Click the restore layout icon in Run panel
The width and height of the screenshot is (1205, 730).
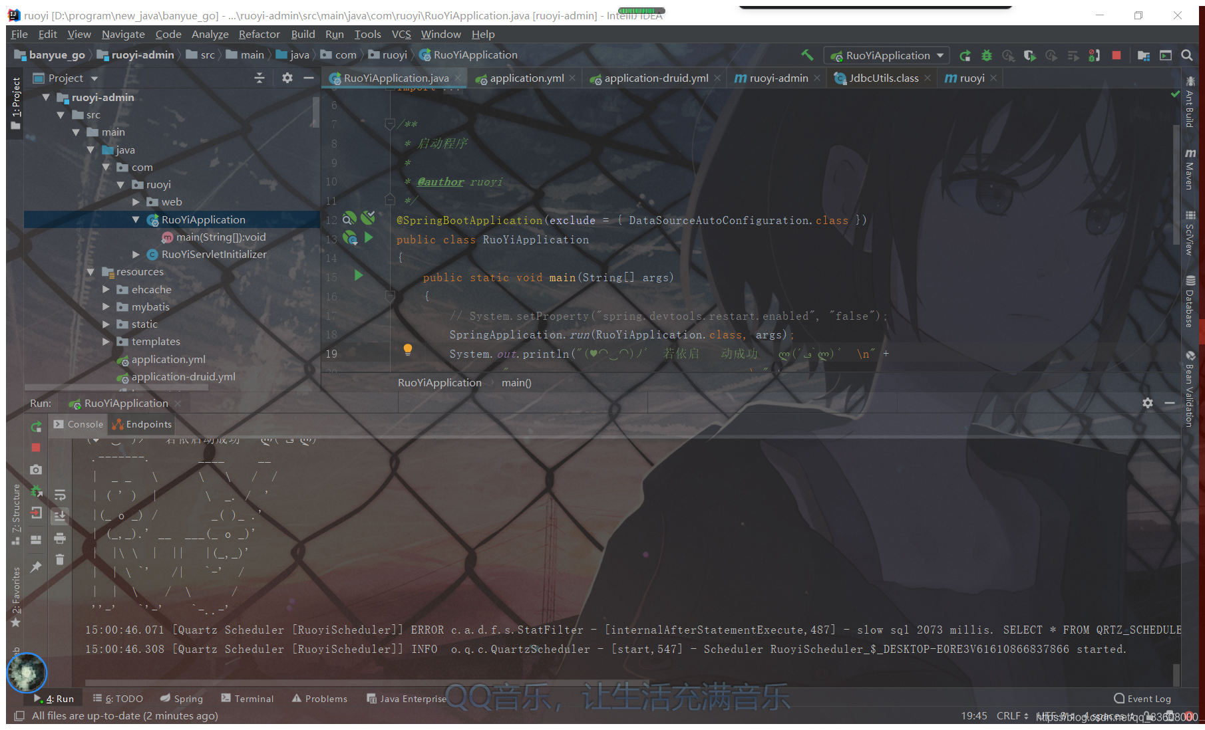(36, 539)
